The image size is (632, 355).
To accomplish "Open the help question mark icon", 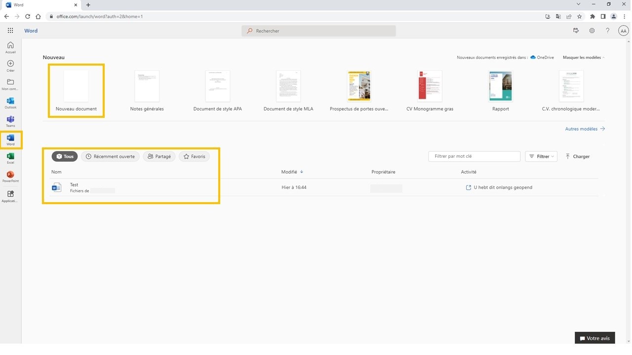I will click(x=608, y=31).
